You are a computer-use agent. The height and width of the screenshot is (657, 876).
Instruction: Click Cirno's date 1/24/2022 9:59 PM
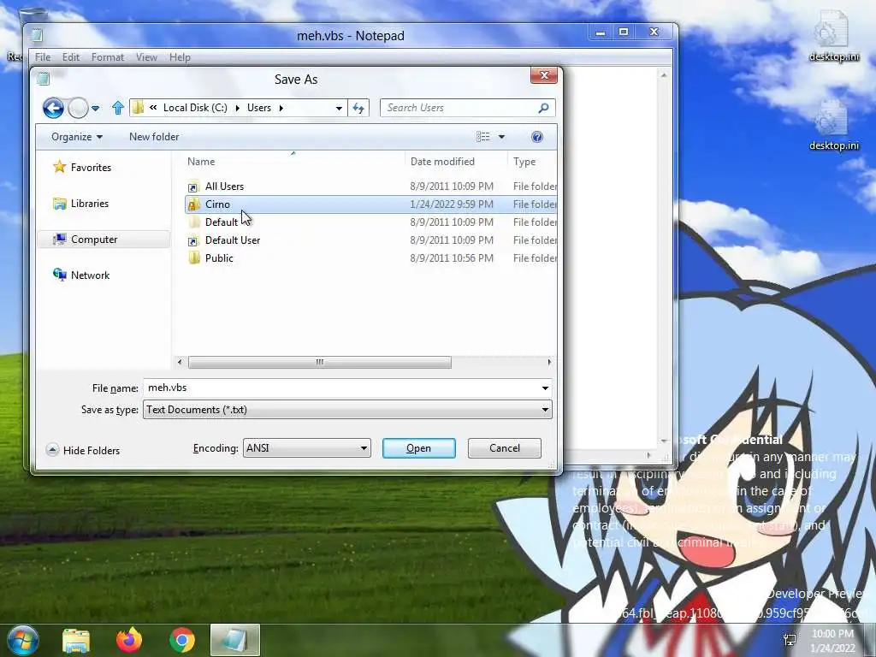click(x=452, y=204)
